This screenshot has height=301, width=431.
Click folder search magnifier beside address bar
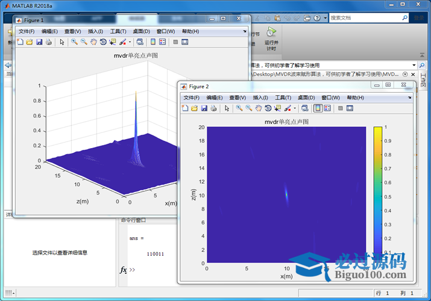point(421,65)
